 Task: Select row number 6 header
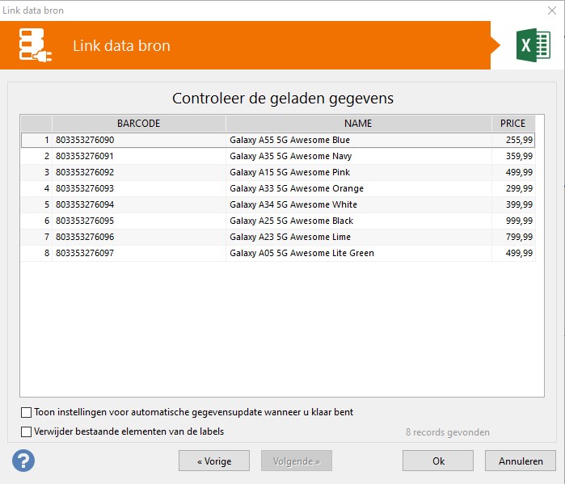click(36, 221)
